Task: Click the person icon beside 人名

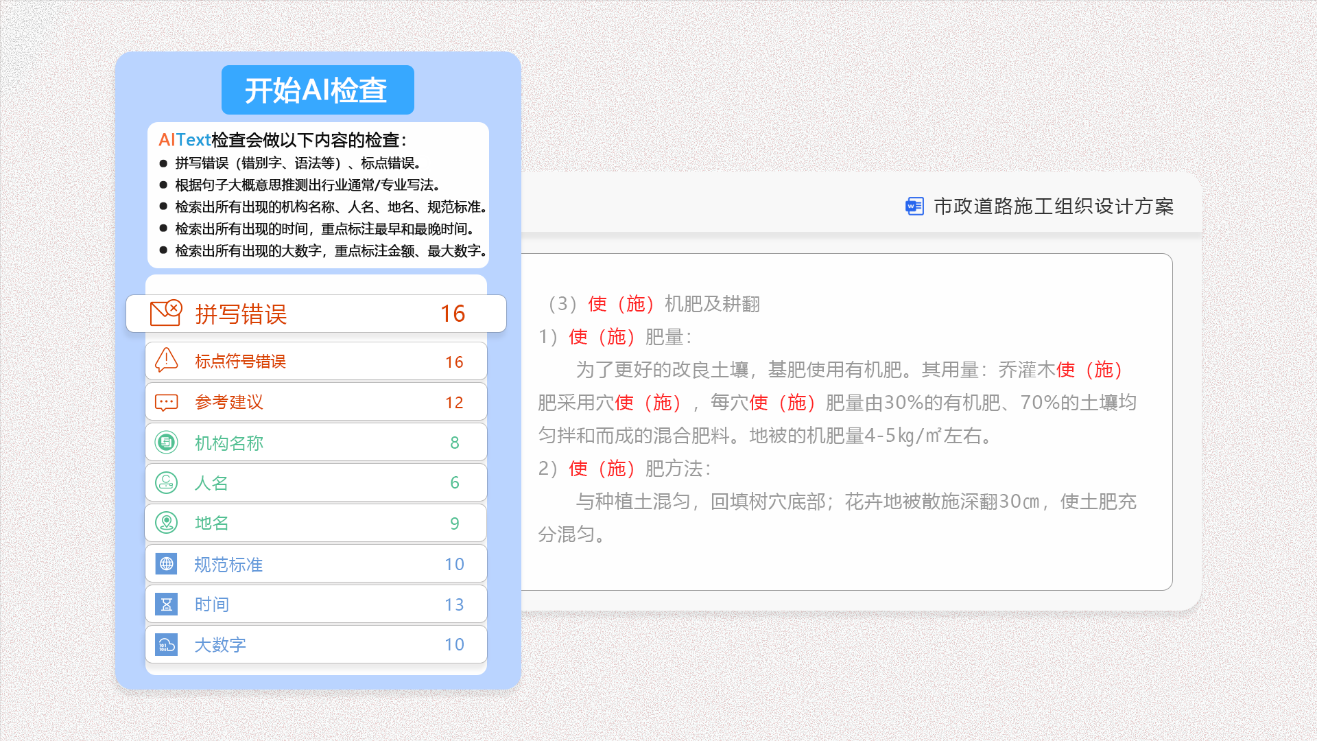Action: click(166, 483)
